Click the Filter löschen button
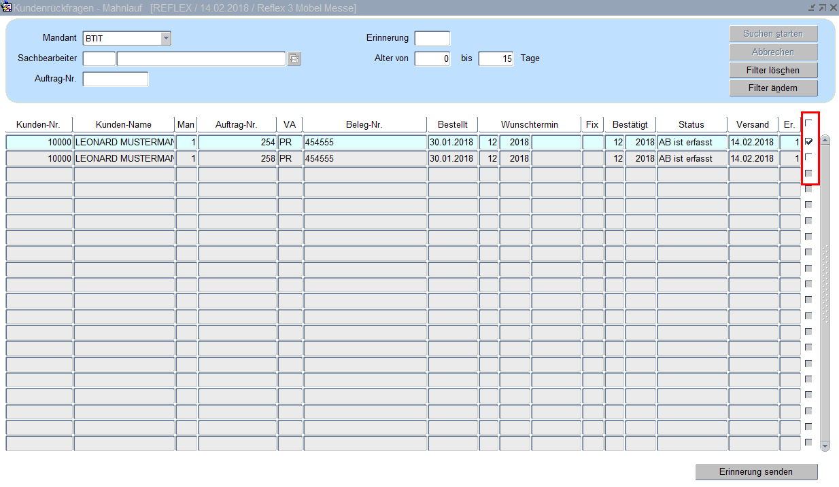 click(773, 71)
